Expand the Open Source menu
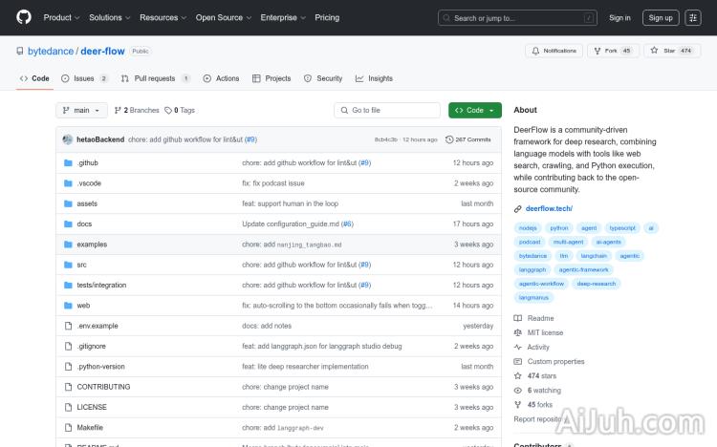Screen dimensions: 717x447 coord(222,17)
